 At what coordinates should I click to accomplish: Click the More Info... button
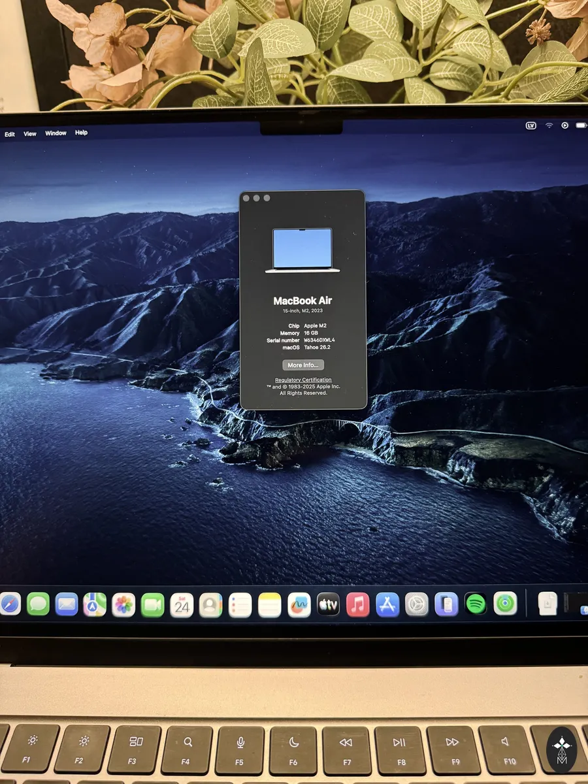[303, 365]
